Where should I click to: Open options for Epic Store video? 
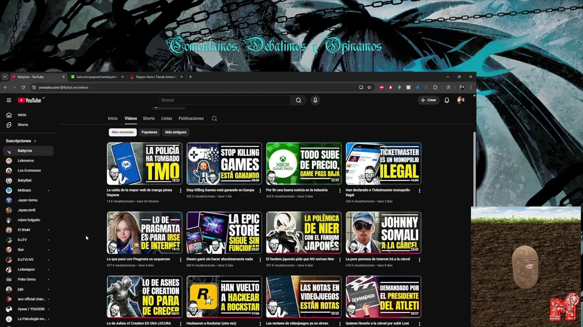coord(260,260)
